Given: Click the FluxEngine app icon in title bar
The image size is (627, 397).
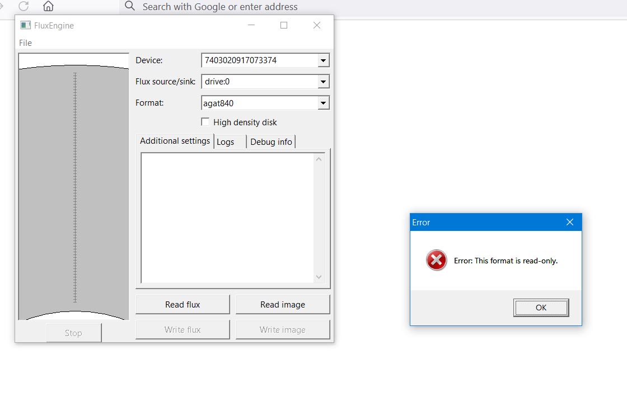Looking at the screenshot, I should (26, 25).
